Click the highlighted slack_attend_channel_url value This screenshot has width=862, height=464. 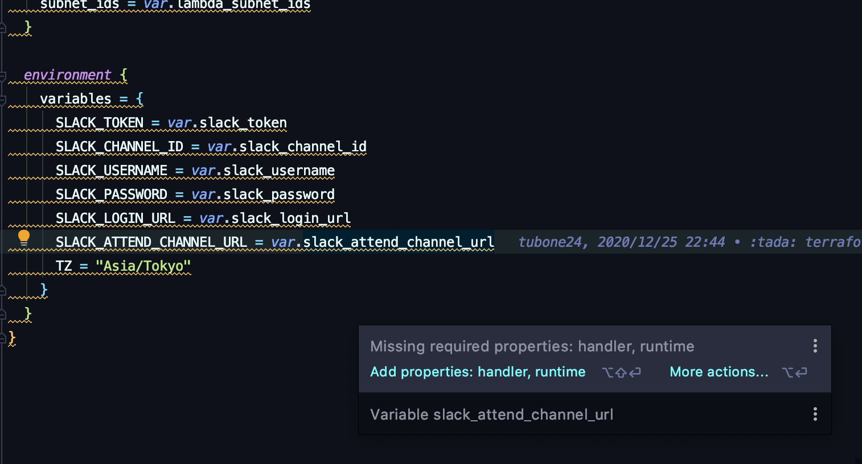(x=398, y=242)
